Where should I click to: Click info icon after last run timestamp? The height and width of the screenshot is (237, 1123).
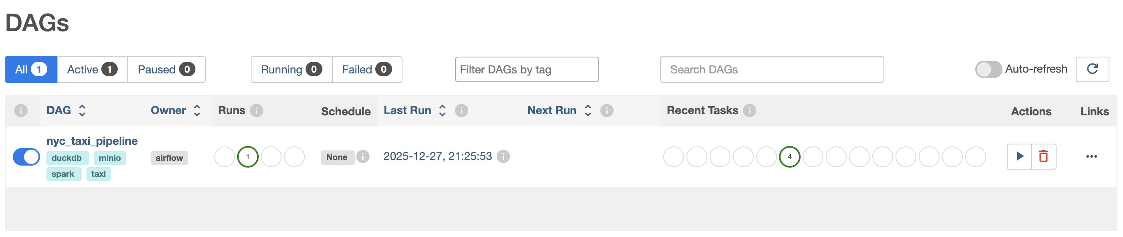click(503, 156)
